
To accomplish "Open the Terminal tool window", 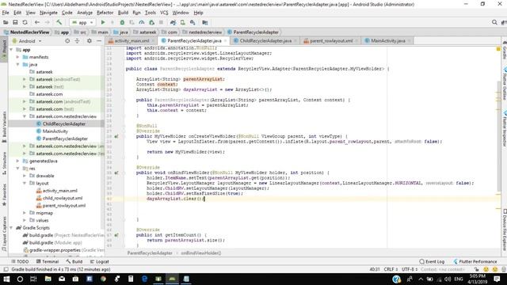I will point(48,261).
